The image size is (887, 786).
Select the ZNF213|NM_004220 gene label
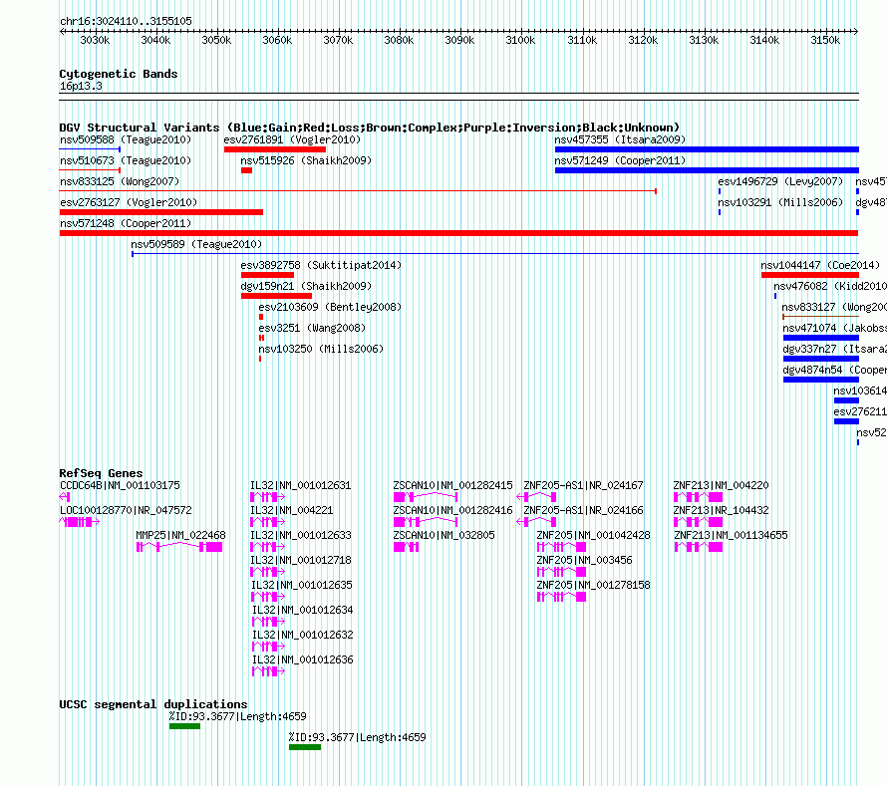pyautogui.click(x=721, y=485)
